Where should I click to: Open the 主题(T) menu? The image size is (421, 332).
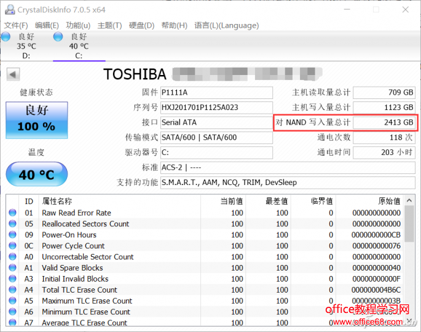coord(109,25)
